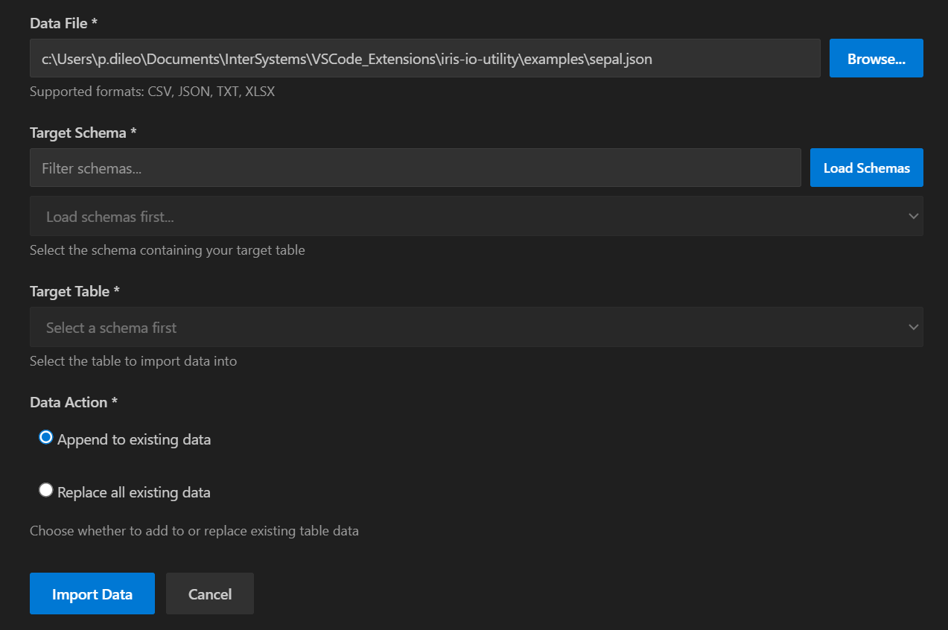Click into the Filter schemas box

[415, 168]
